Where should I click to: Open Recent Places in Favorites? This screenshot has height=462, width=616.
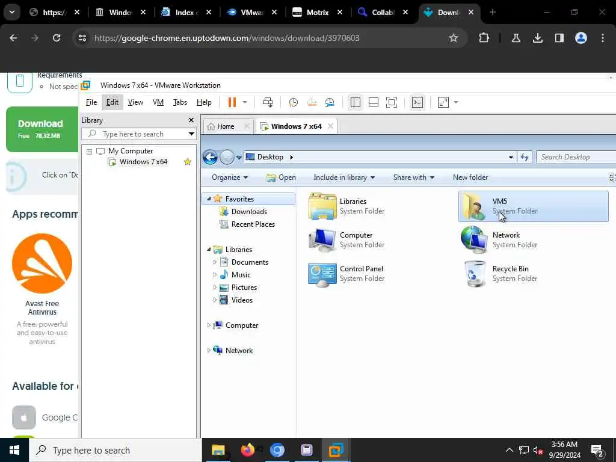253,224
